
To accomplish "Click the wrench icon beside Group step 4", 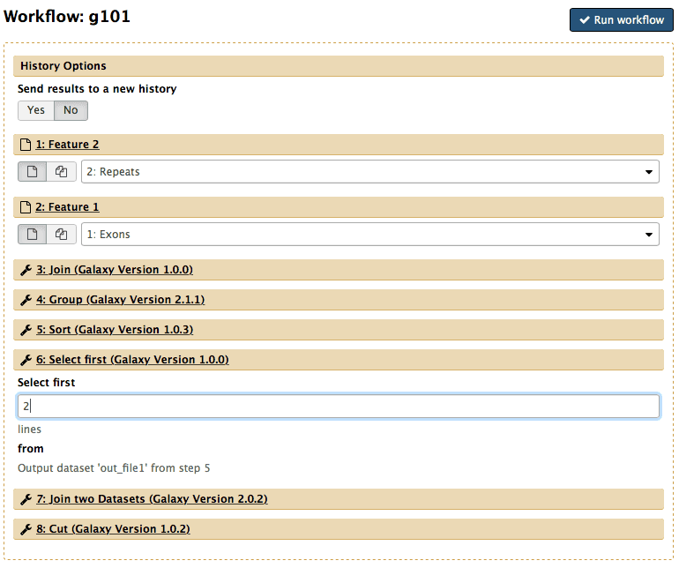I will 26,300.
